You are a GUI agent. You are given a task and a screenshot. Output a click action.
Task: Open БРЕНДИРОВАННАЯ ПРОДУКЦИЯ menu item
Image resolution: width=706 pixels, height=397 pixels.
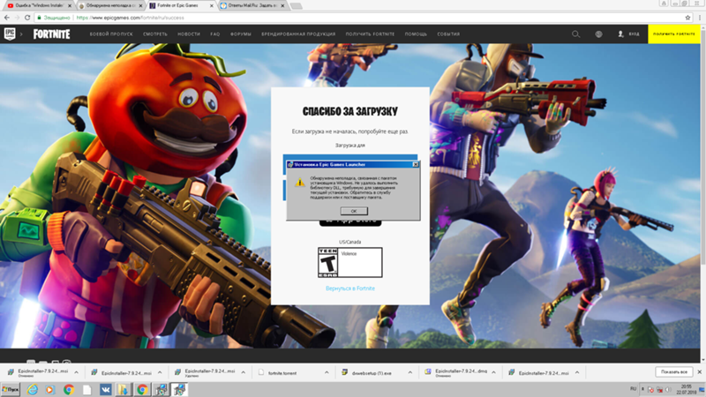(x=298, y=34)
